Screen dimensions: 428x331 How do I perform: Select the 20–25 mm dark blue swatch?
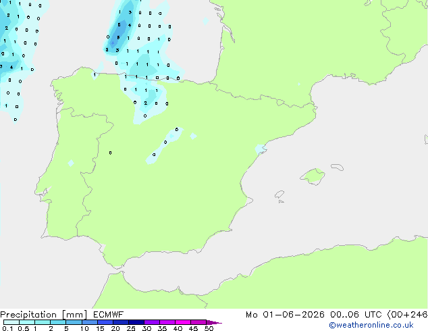coord(120,322)
